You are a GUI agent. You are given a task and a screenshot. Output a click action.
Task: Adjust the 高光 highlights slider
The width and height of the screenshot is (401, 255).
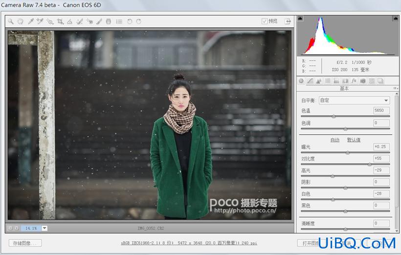click(333, 176)
